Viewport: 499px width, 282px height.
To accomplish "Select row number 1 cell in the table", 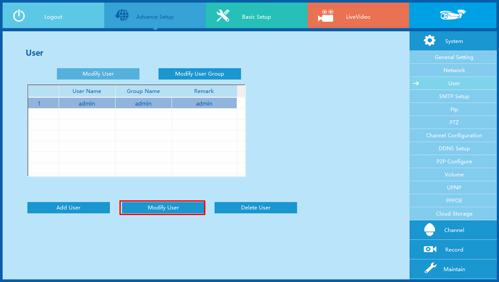I will click(43, 103).
